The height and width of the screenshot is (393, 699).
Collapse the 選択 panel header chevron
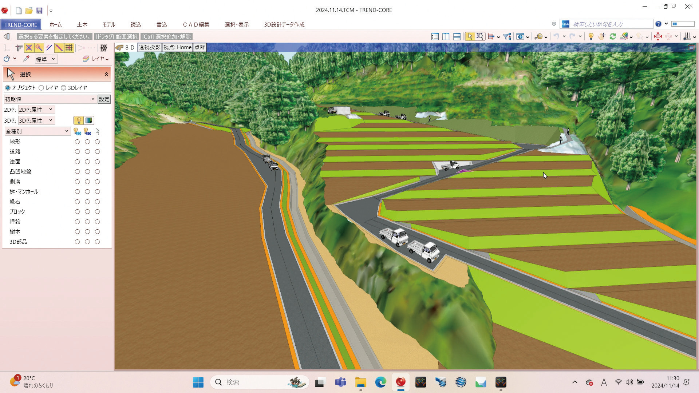coord(106,74)
